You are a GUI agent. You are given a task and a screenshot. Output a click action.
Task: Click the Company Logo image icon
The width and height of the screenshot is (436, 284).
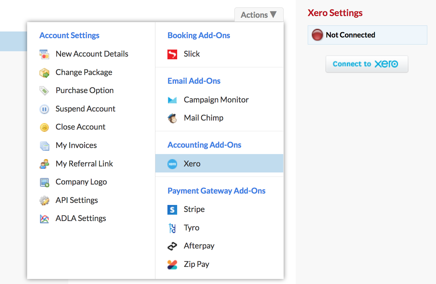coord(44,182)
